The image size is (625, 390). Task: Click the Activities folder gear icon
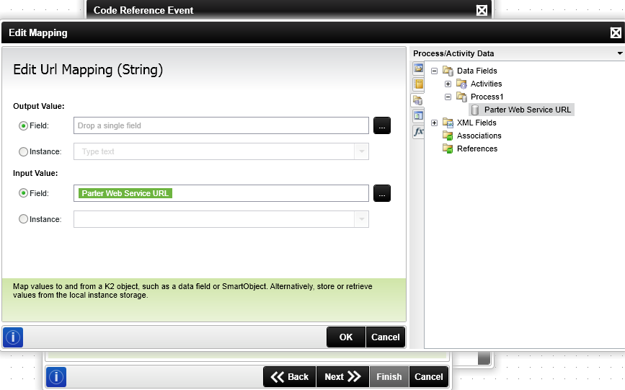[x=461, y=84]
